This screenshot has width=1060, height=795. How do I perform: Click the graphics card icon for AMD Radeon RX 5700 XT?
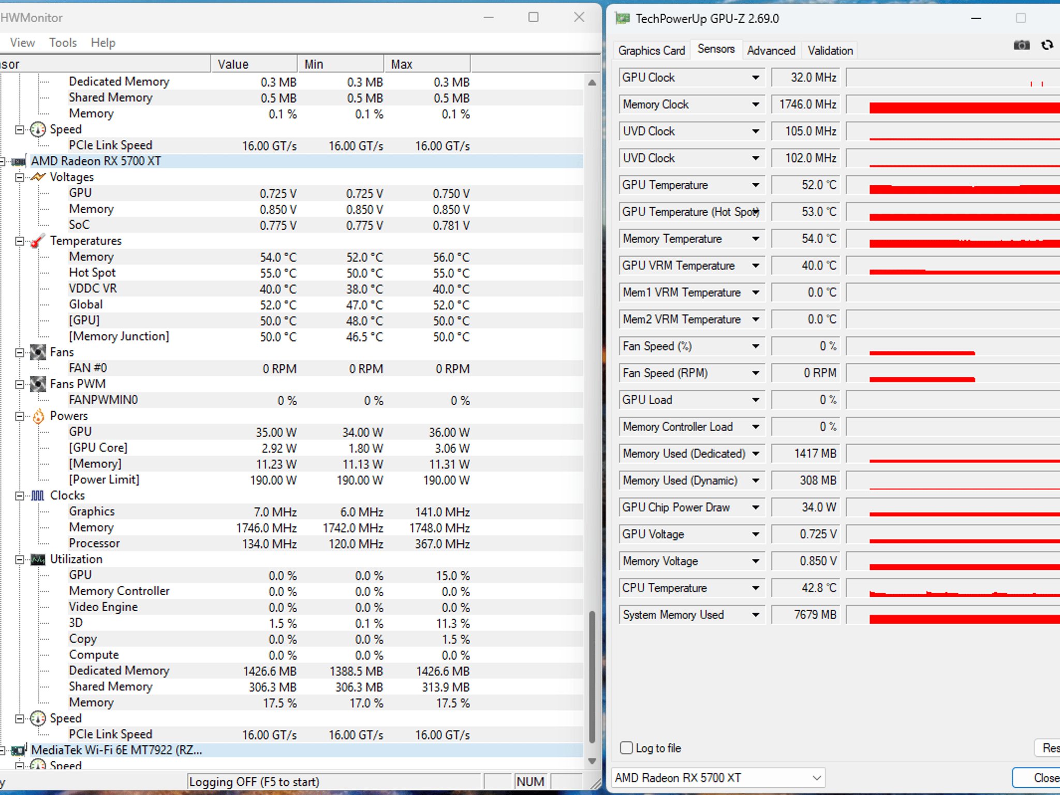point(19,161)
